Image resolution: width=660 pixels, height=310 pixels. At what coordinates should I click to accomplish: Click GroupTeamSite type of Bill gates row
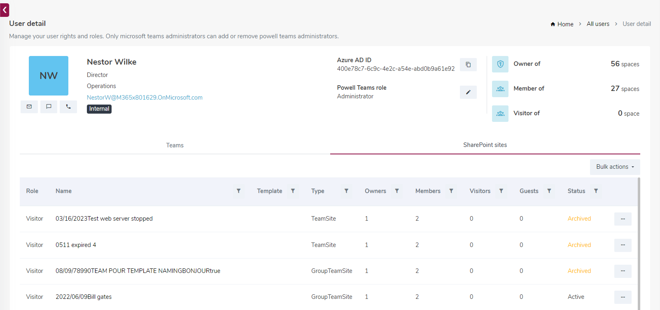click(x=332, y=297)
